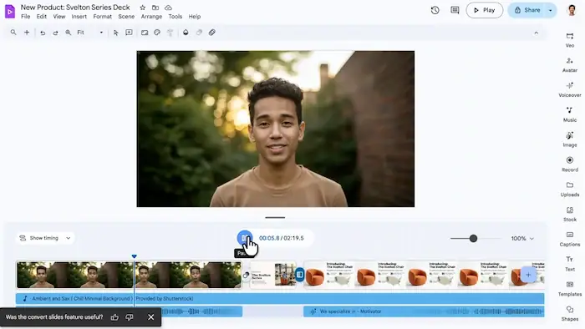Start a Record session from sidebar
The width and height of the screenshot is (585, 329).
570,164
